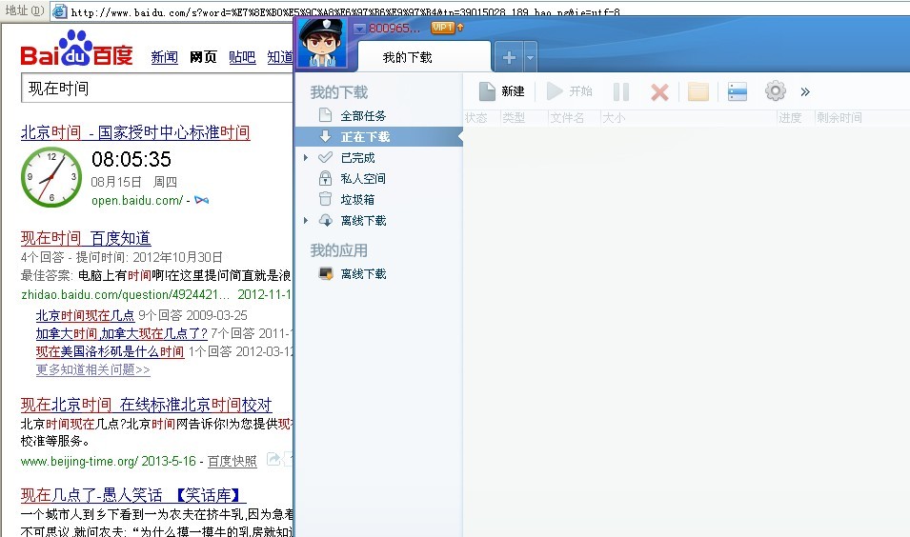Click the police avatar profile picture
Screen dimensions: 910x537
tap(323, 43)
